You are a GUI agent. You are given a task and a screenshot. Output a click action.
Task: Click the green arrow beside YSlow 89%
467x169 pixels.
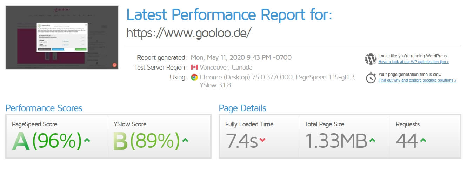point(185,140)
